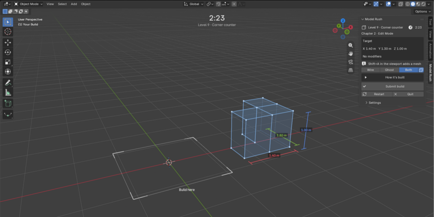Select the Scale tool
Image resolution: width=434 pixels, height=217 pixels.
[x=8, y=62]
